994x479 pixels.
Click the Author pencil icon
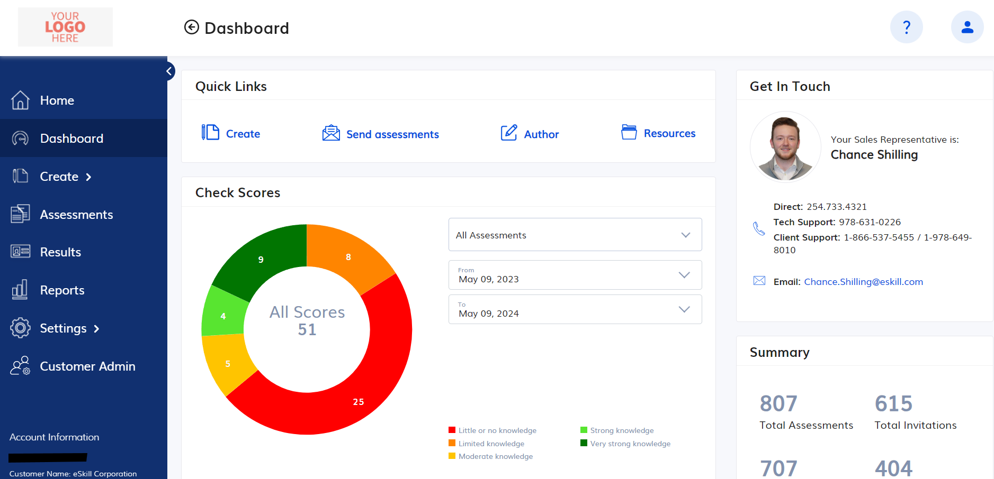tap(509, 133)
